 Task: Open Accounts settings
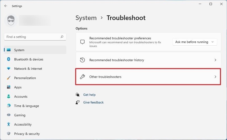pos(35,96)
